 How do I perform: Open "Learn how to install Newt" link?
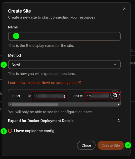(42, 83)
